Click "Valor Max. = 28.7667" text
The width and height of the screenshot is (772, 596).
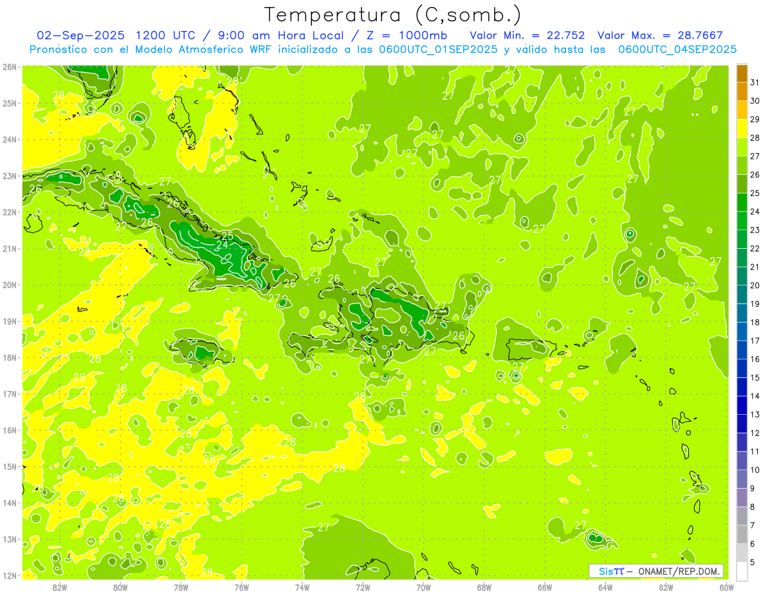tap(660, 35)
